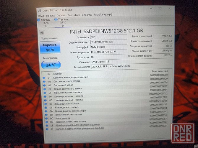Minimize the CrystalDiskInfo window

coord(151,8)
